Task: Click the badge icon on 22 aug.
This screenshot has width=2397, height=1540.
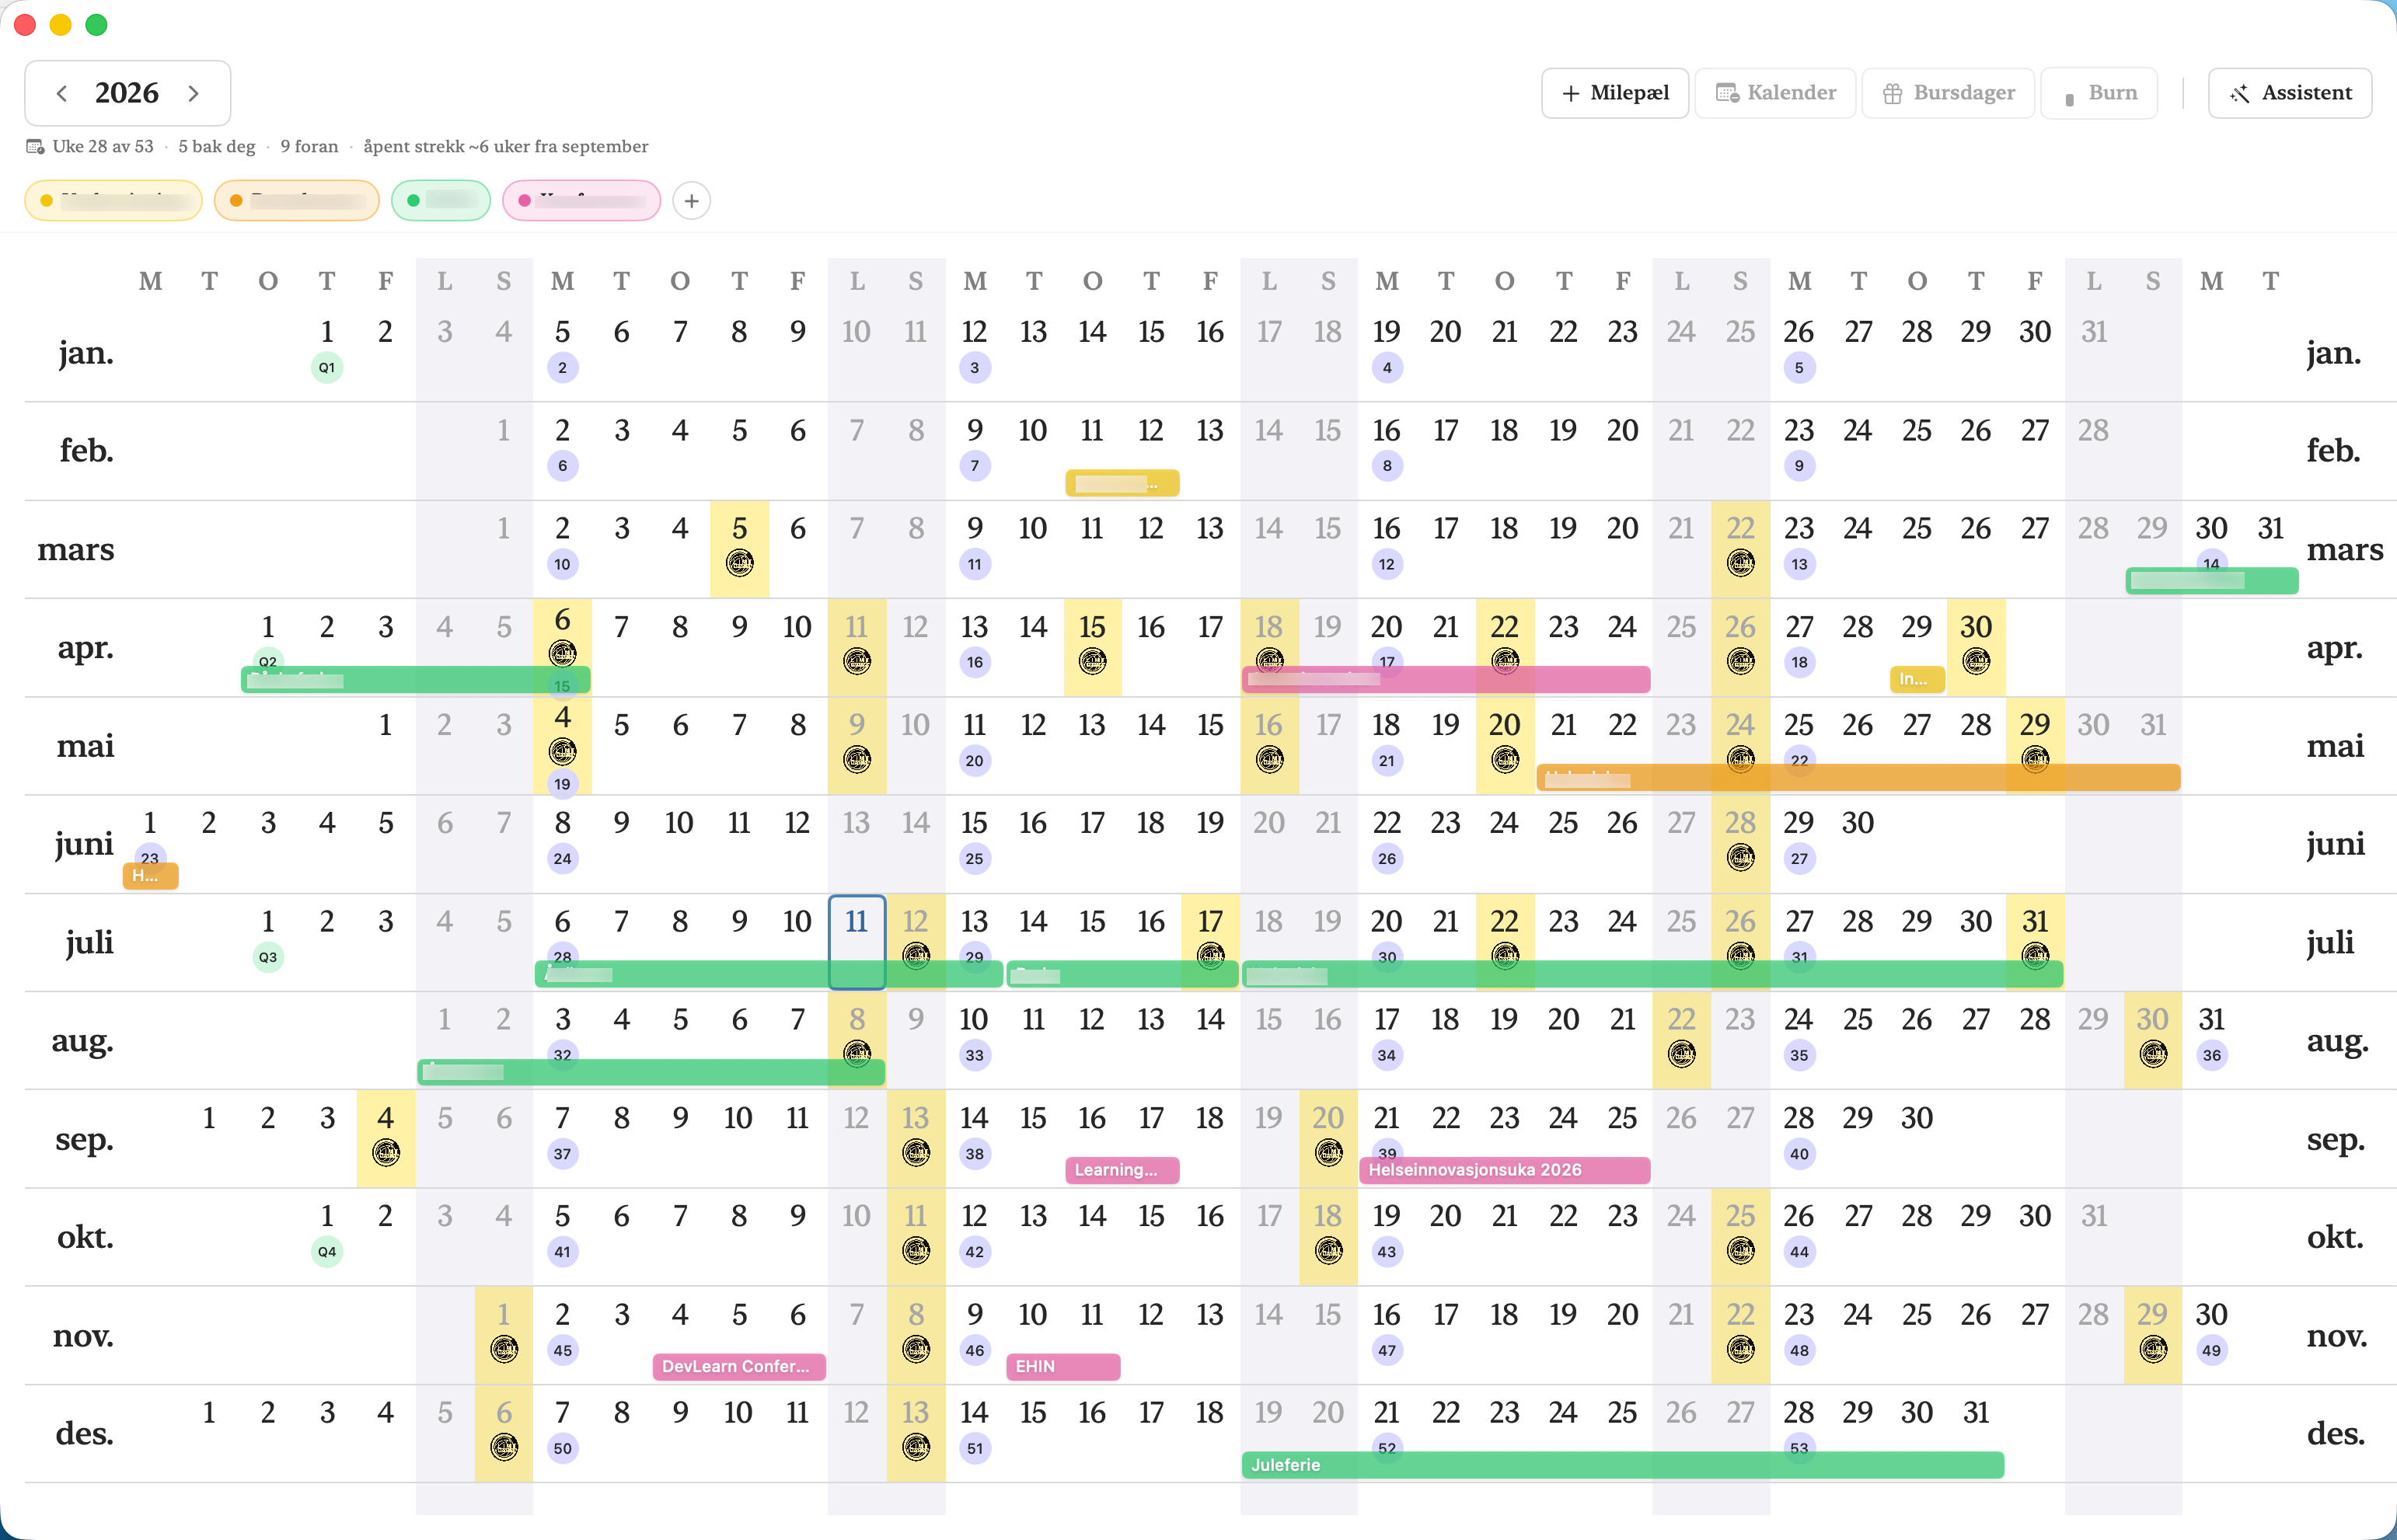Action: tap(1682, 1053)
